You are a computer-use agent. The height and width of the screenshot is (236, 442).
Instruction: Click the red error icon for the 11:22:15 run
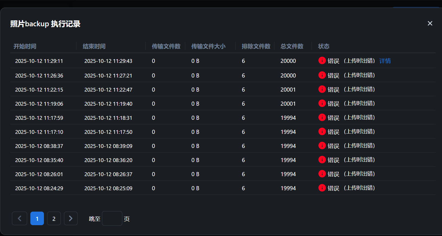pos(322,89)
